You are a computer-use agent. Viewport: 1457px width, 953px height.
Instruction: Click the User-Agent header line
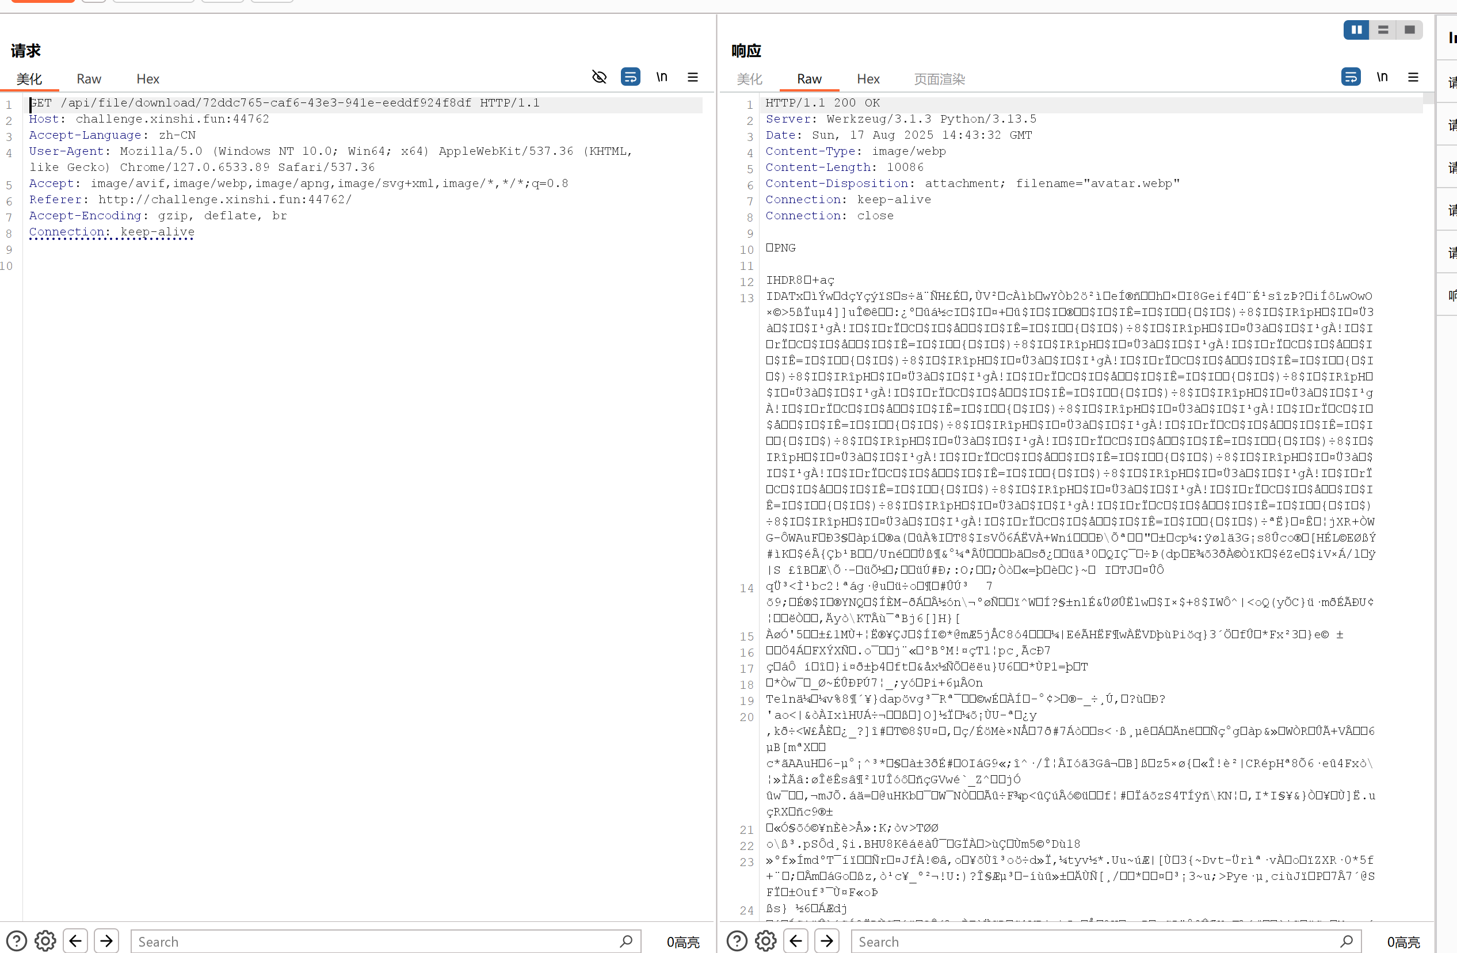330,159
